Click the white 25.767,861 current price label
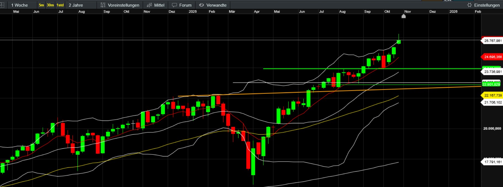Screen dimensions: 503x187 point(493,41)
